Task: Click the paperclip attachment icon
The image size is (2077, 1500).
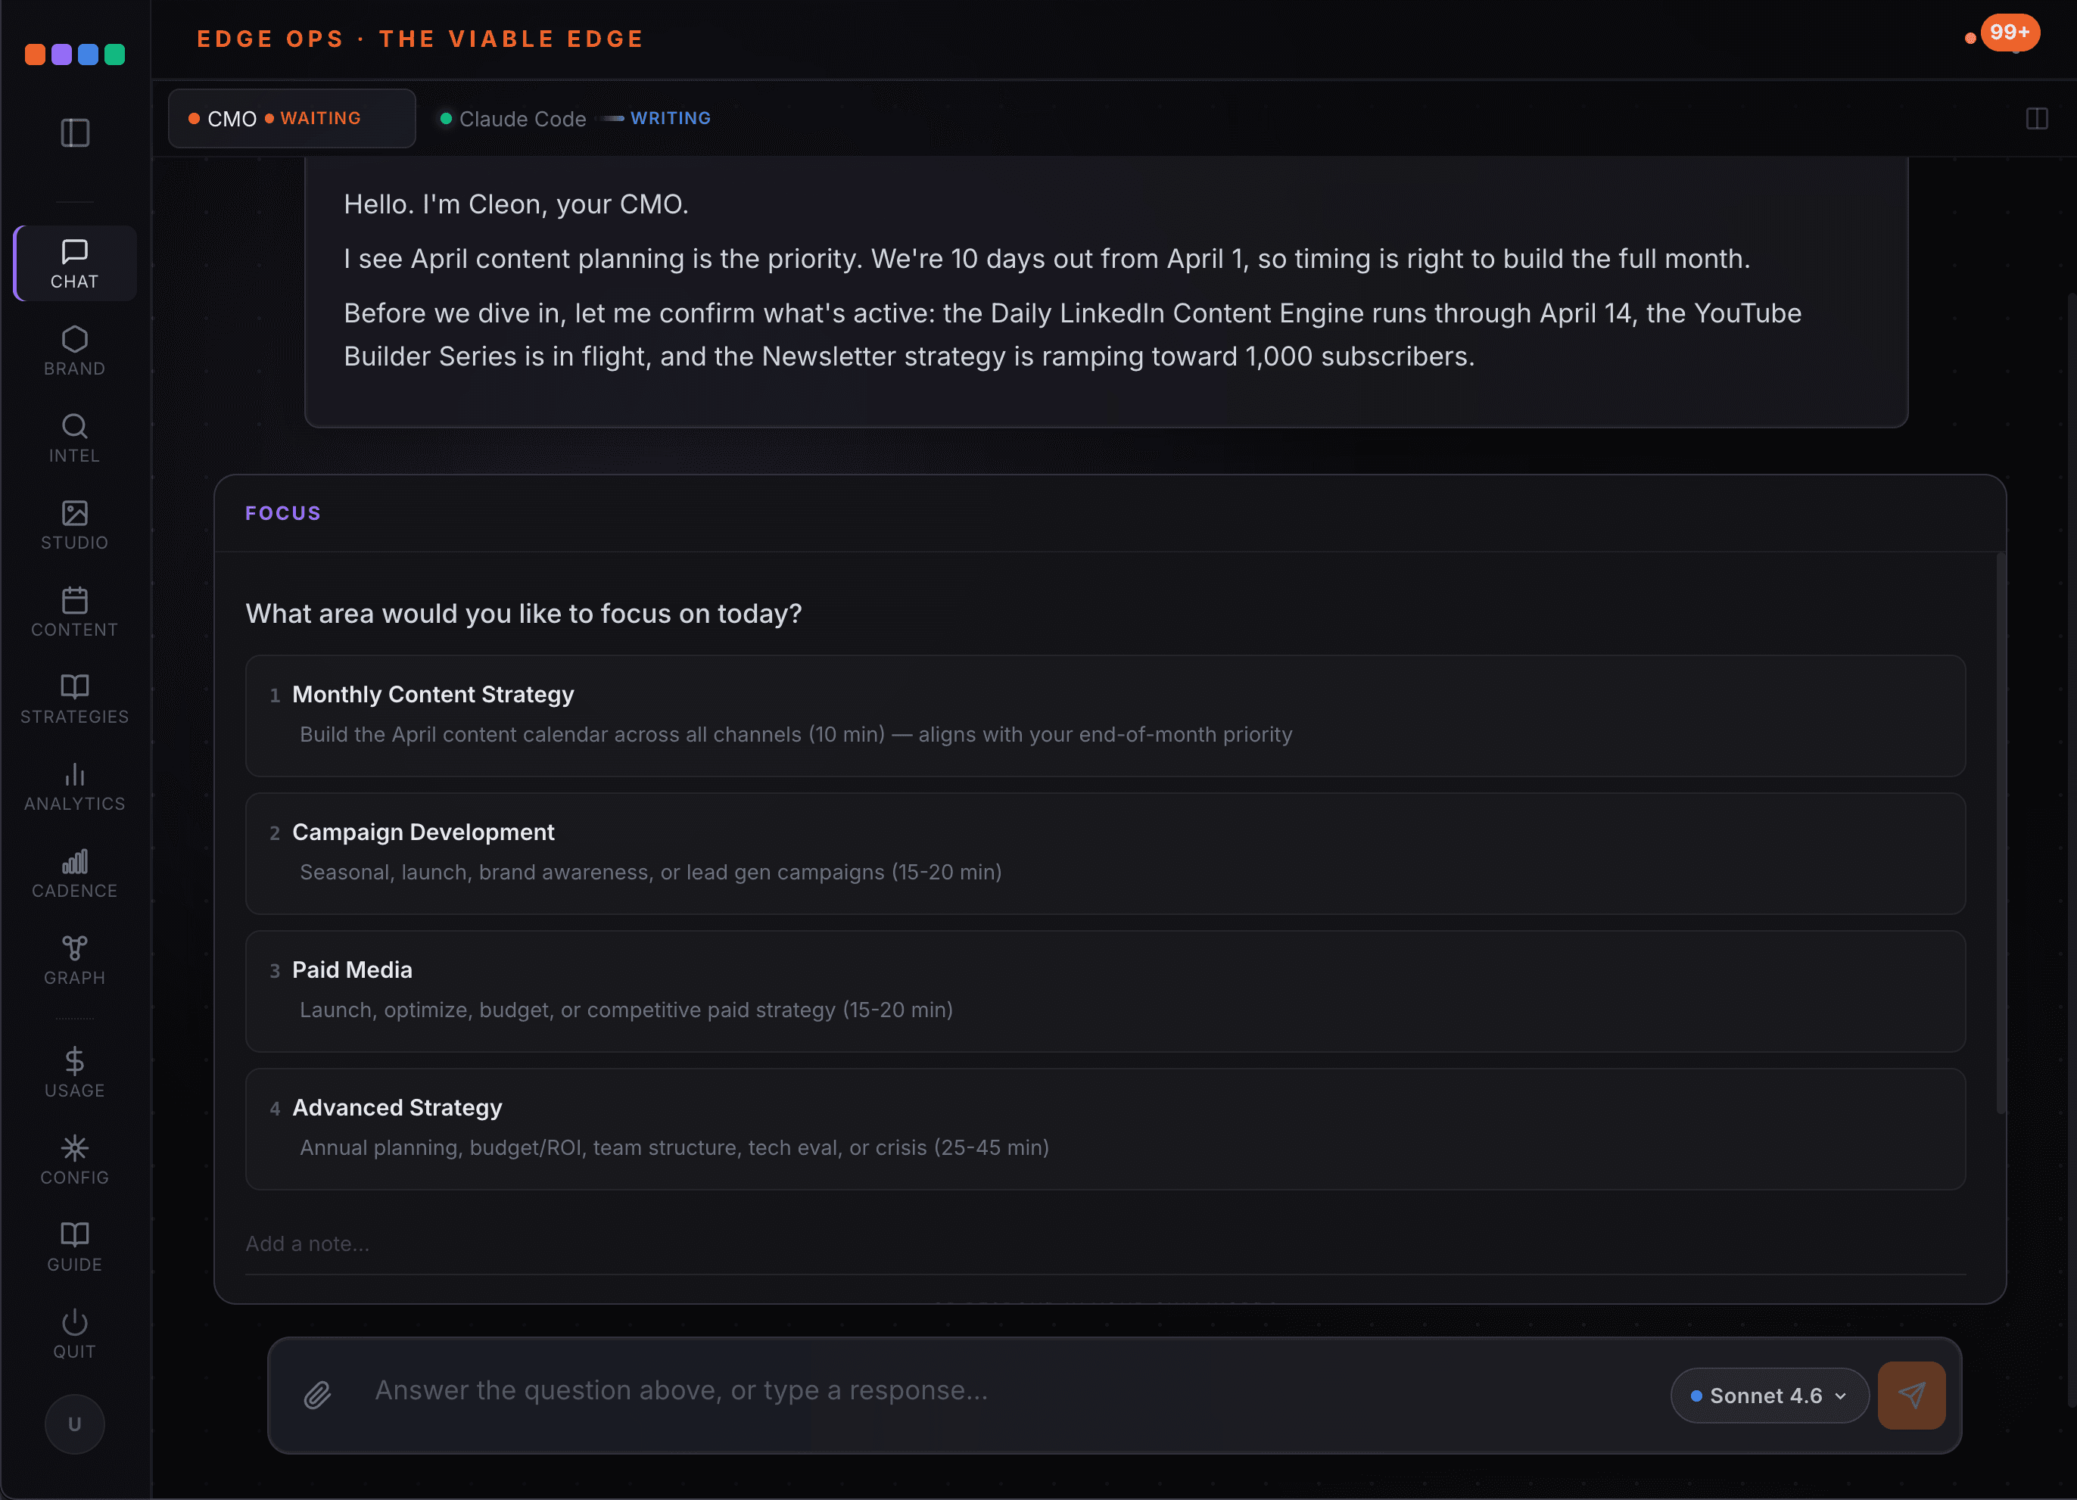Action: (x=317, y=1395)
